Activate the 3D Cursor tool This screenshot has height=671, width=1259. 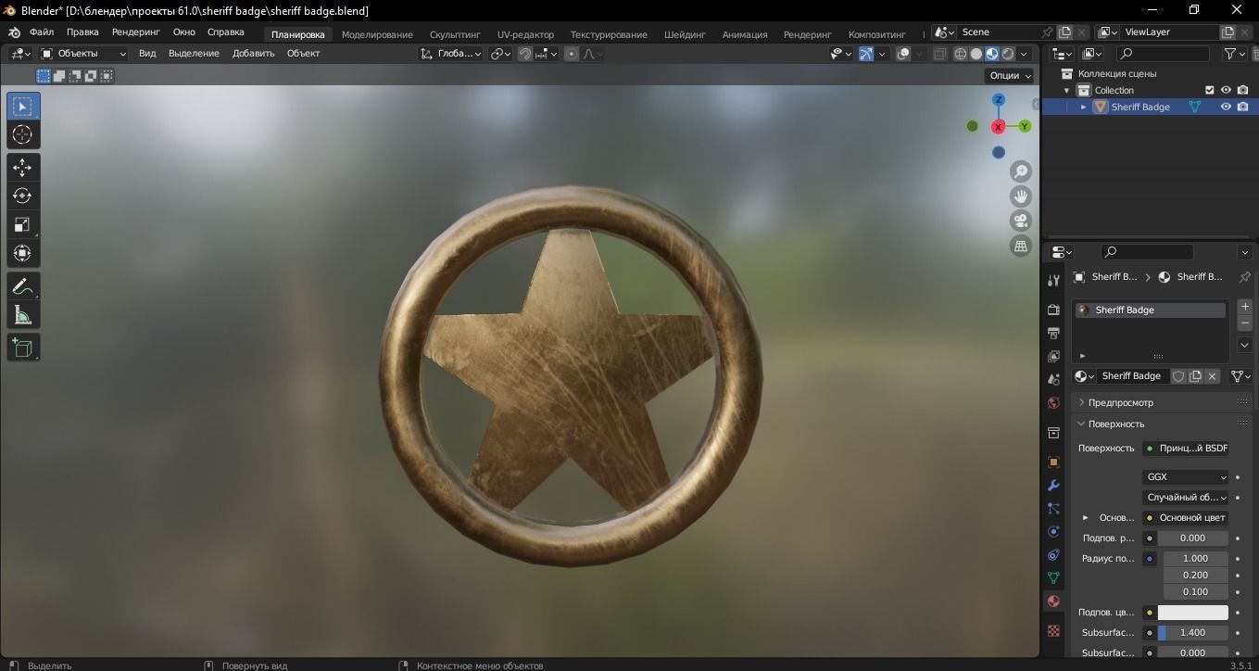click(x=23, y=134)
